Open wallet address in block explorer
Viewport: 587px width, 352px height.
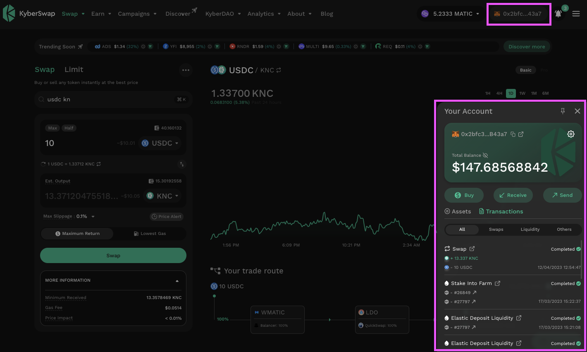click(x=521, y=134)
